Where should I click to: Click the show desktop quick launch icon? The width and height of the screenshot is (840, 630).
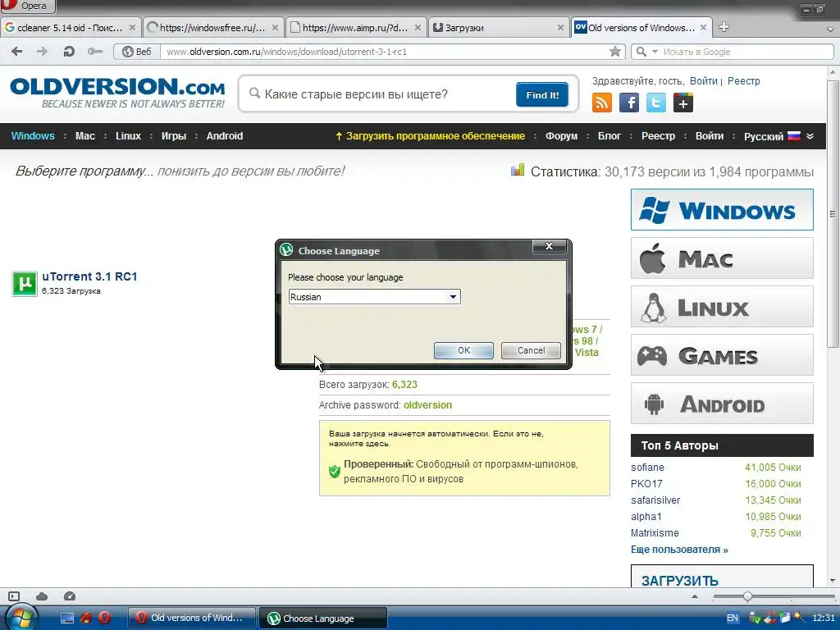coord(67,619)
